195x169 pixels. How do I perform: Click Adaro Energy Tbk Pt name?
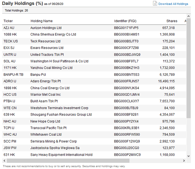[45, 81]
